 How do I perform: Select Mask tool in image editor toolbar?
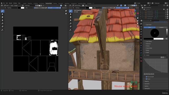point(2,26)
